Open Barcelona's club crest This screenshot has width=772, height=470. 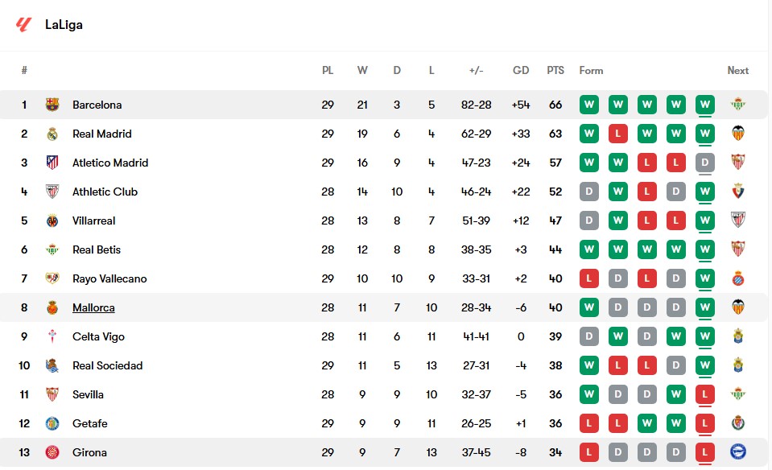pos(52,105)
